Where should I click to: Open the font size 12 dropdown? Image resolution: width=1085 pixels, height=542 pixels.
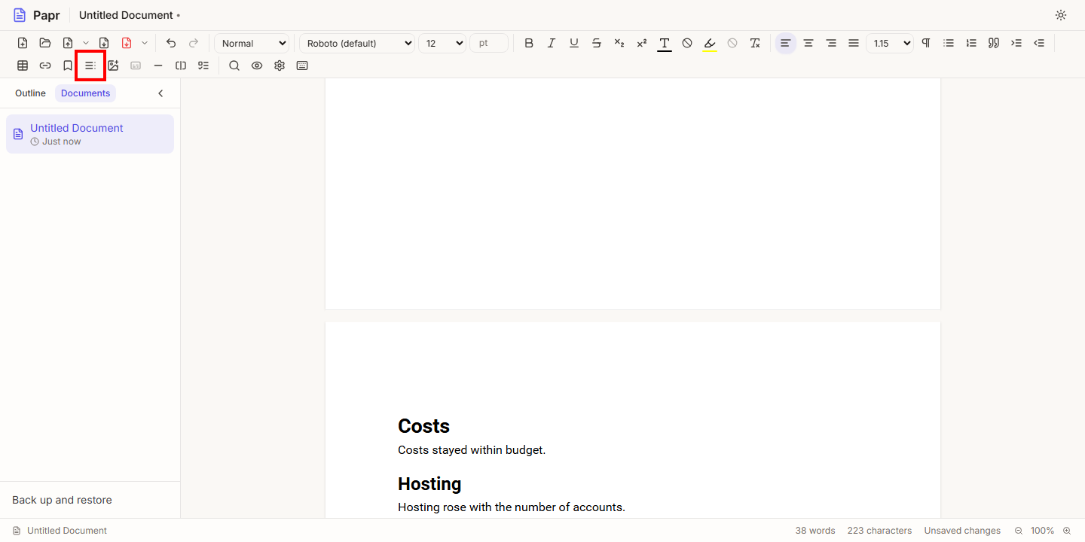click(x=442, y=43)
